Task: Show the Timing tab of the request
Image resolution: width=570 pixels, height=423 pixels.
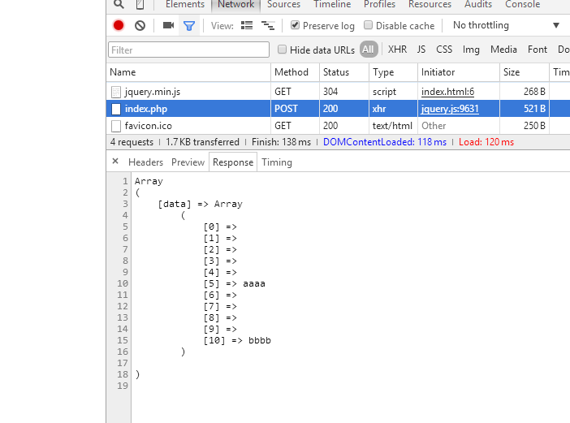Action: pyautogui.click(x=277, y=162)
